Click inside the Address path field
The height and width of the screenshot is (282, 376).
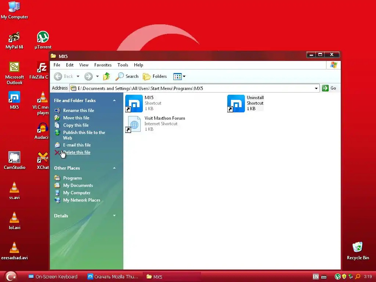pos(192,88)
